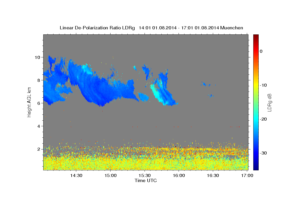This screenshot has height=204, width=307.
Task: Click the 16:30 time tick label
Action: point(213,175)
